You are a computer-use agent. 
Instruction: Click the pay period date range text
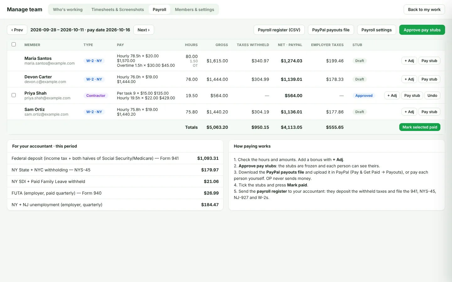coord(80,30)
